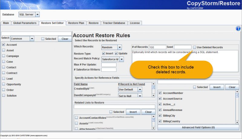The image size is (242, 139).
Task: Open Advanced Field Options (0)
Action: [x=198, y=128]
